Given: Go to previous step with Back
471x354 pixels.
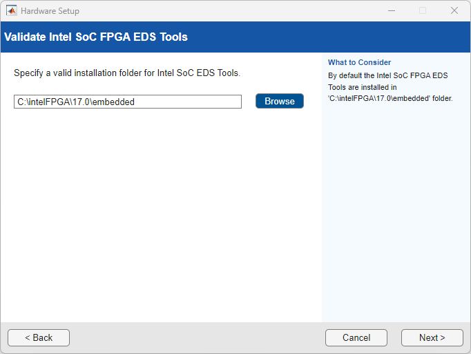Looking at the screenshot, I should click(39, 337).
